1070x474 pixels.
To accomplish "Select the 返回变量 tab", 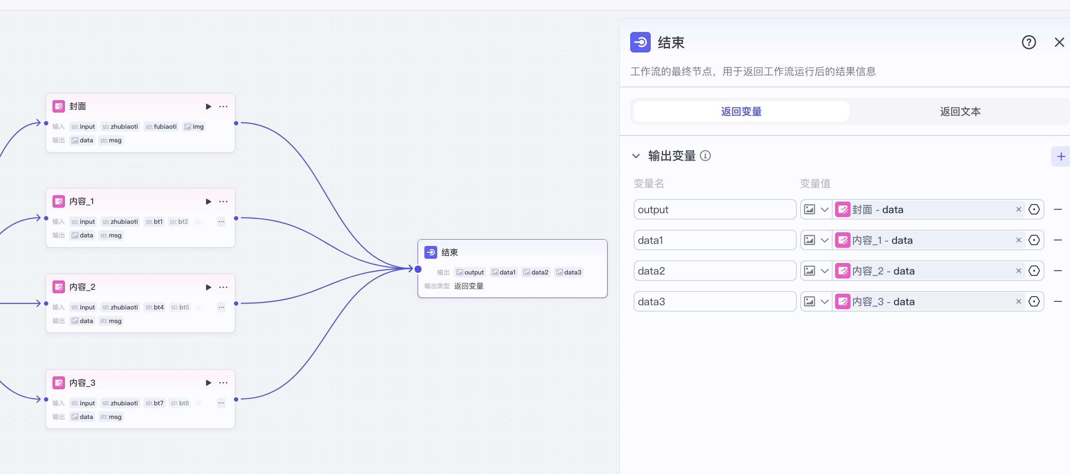I will 741,112.
